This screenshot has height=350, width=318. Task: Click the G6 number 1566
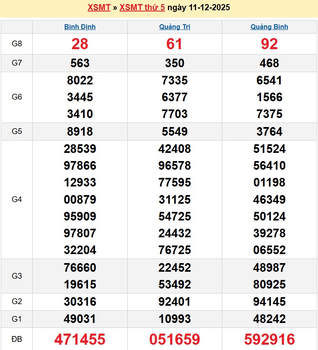pyautogui.click(x=269, y=97)
